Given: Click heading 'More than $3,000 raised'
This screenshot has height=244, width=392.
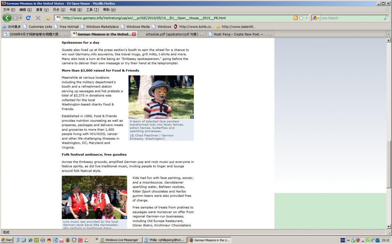Looking at the screenshot, I should [100, 70].
